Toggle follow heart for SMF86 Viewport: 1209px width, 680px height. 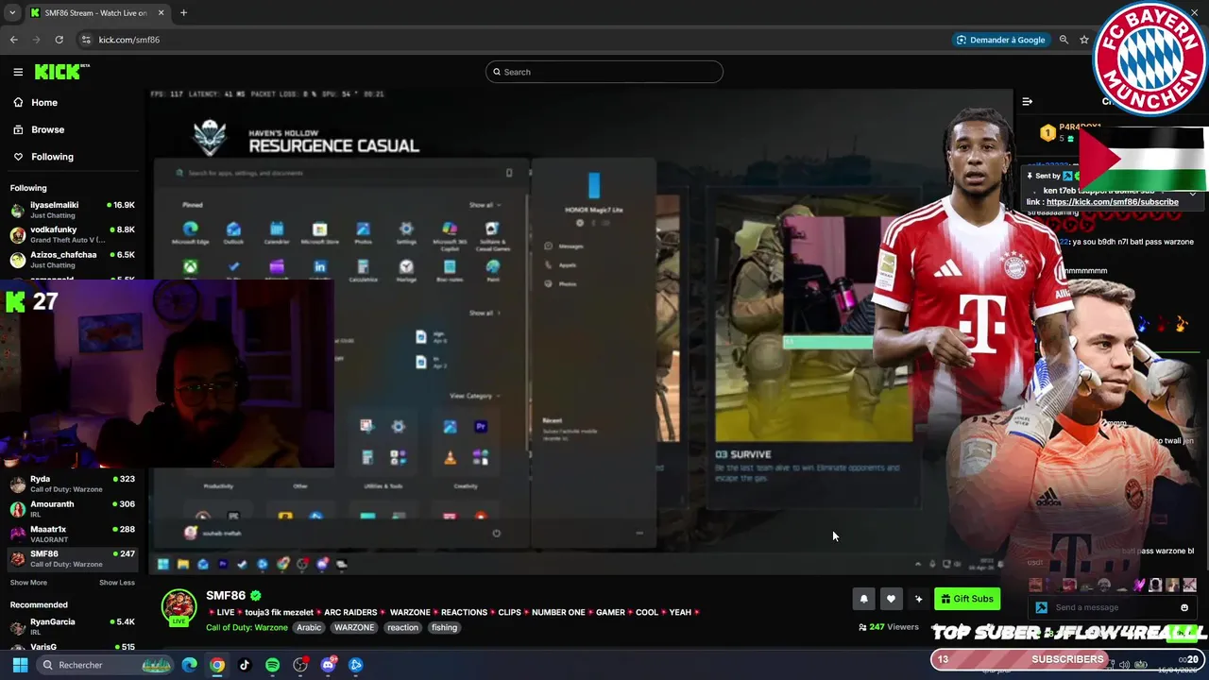(891, 599)
